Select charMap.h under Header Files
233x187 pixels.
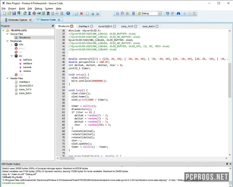coord(24,82)
